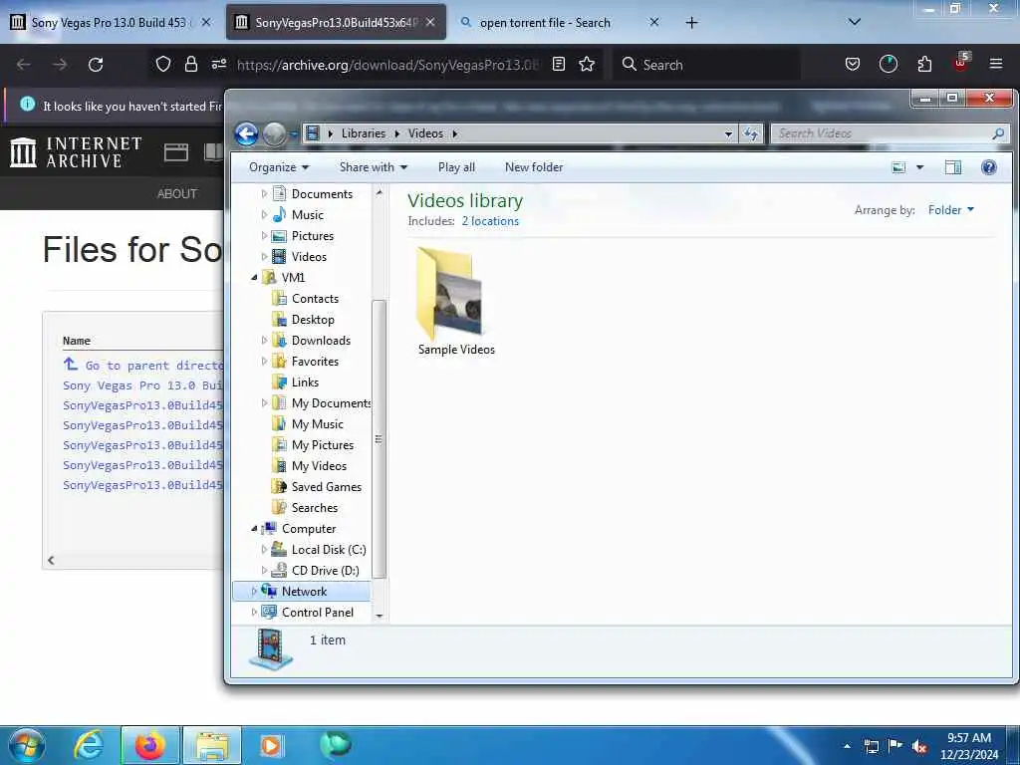Click the Firefox Search box
Screen dimensions: 1020x765
click(x=706, y=65)
